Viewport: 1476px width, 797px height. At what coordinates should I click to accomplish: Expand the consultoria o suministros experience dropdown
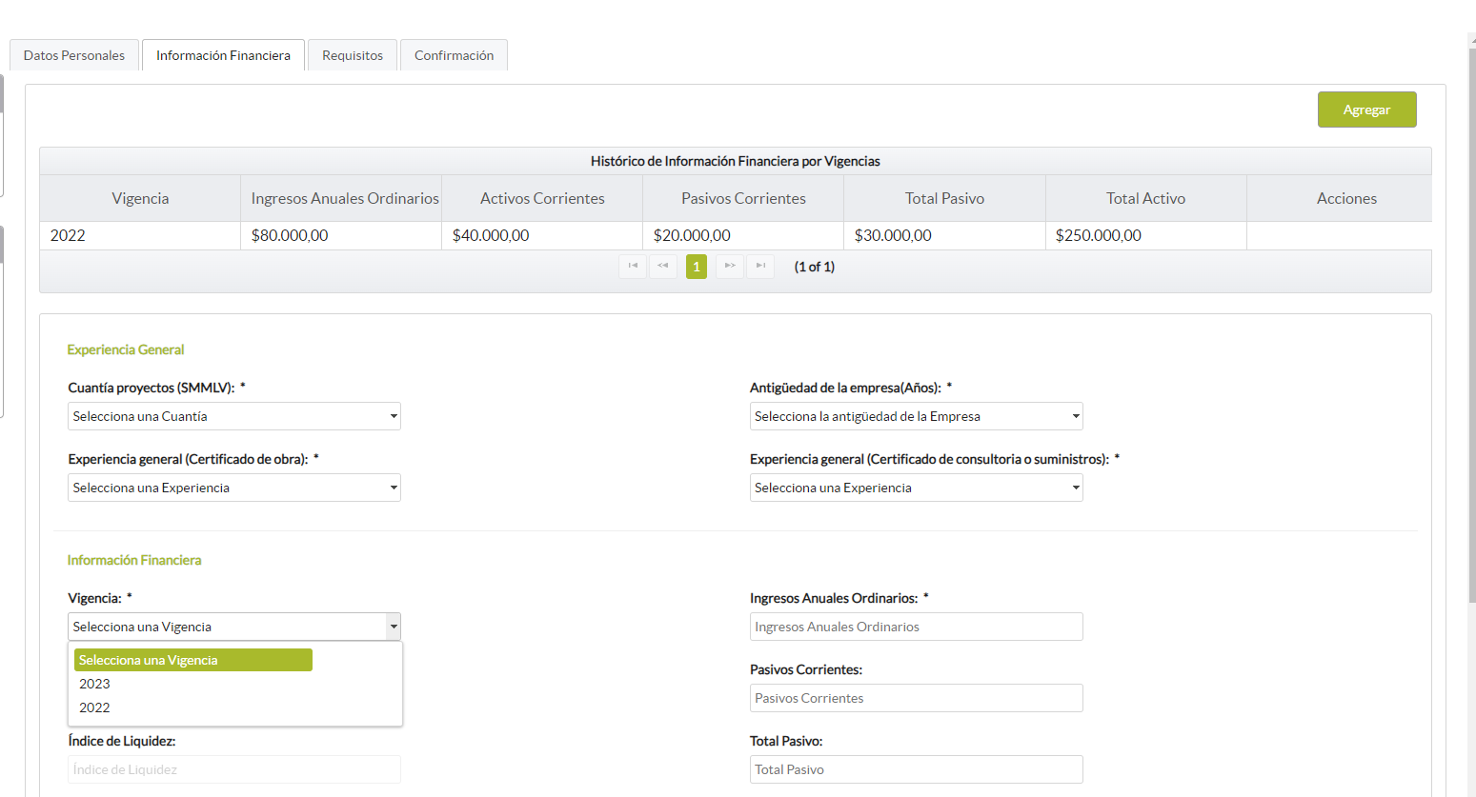[916, 488]
